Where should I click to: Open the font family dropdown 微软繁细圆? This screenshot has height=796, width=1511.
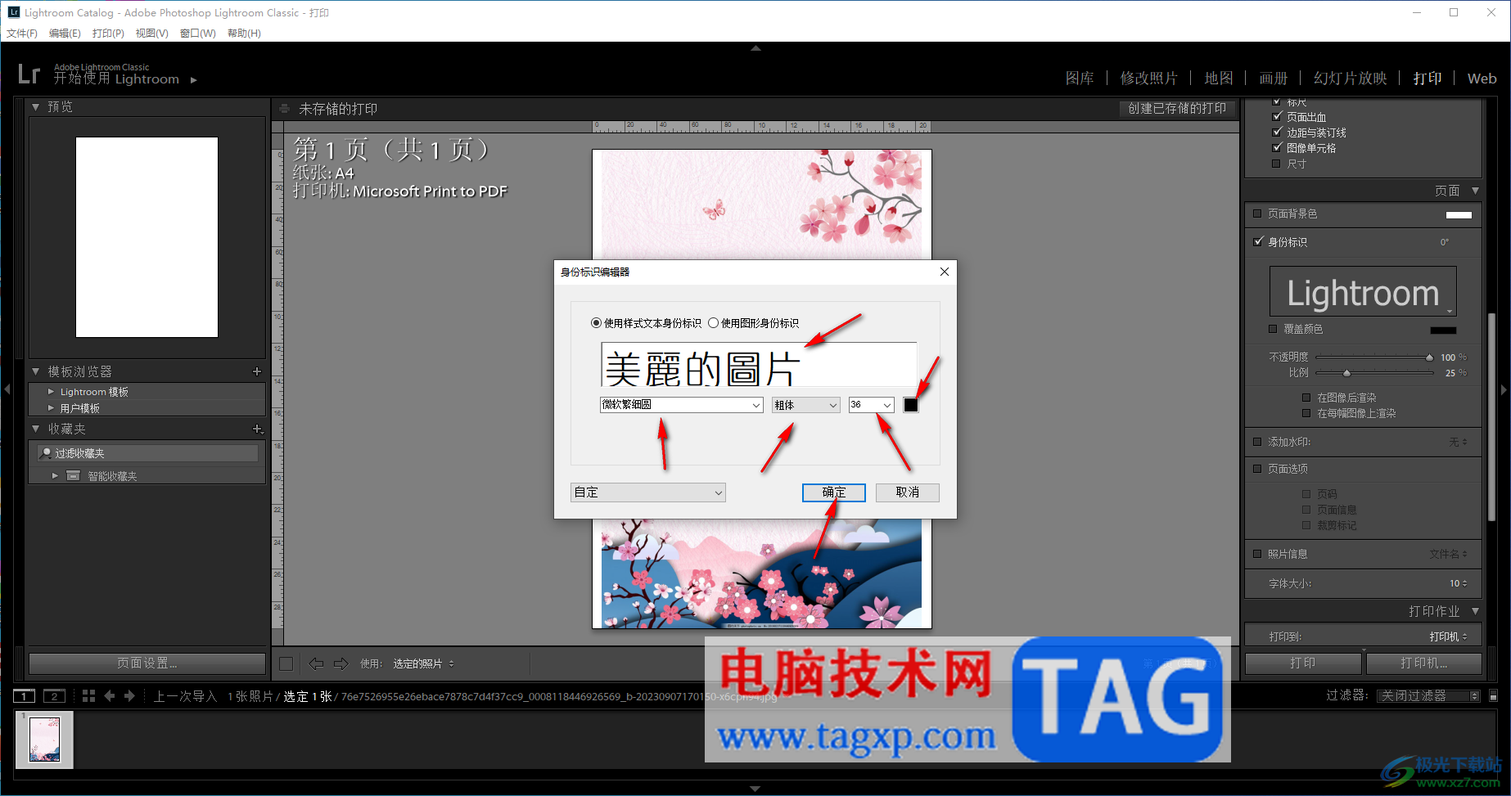pos(681,405)
